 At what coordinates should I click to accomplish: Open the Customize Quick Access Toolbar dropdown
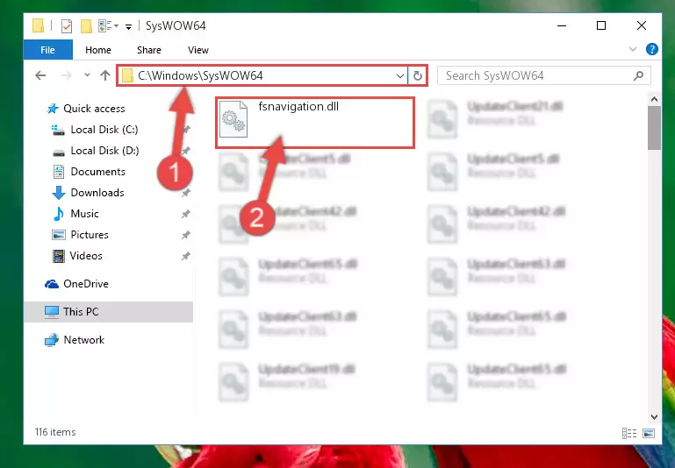point(128,26)
